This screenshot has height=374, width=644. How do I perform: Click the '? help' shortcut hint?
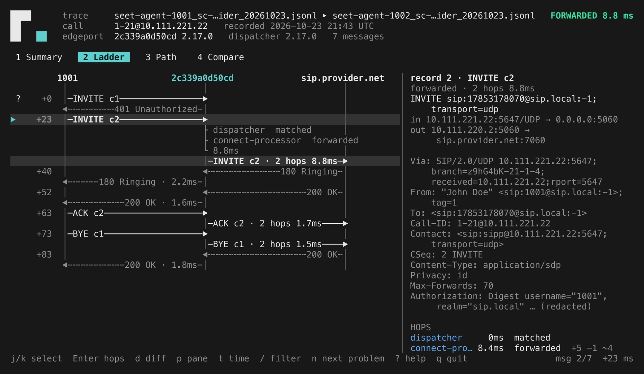pos(410,358)
